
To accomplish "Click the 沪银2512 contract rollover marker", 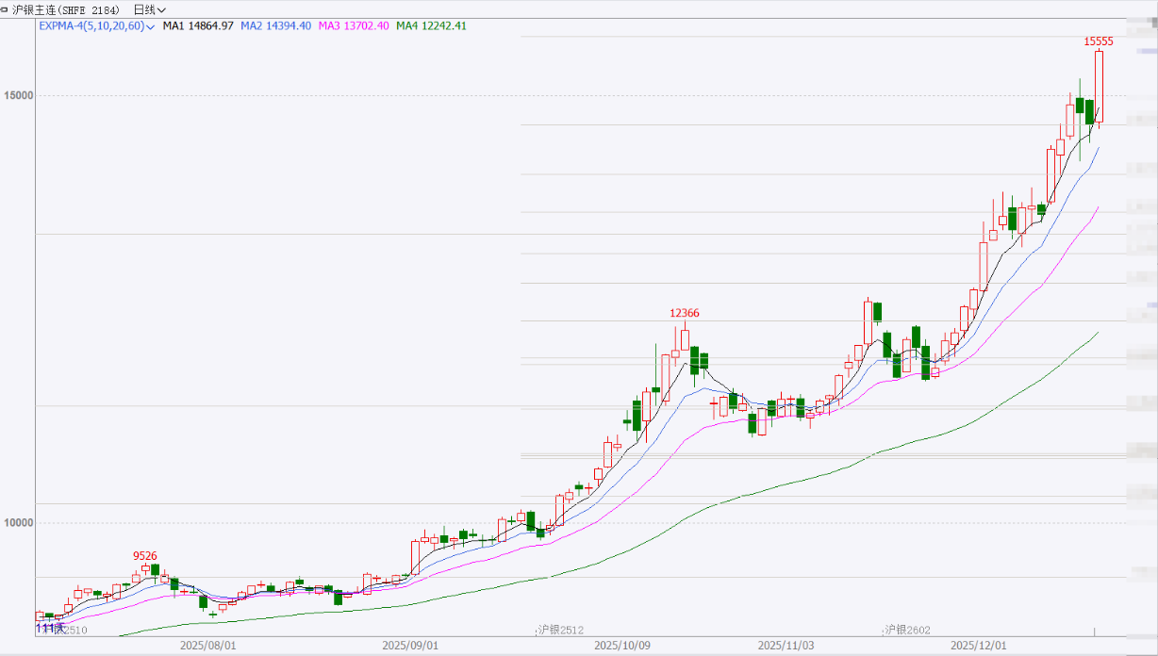I will tap(560, 629).
